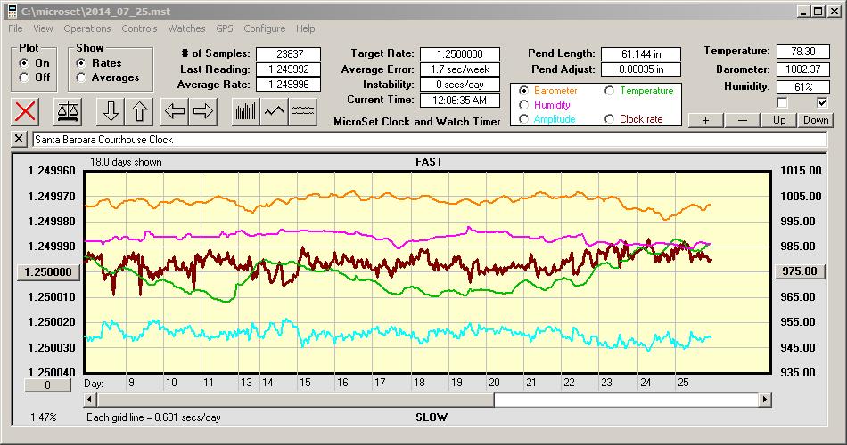Untick the checked box under Humidity
Screen dimensions: 847x445
pos(822,102)
